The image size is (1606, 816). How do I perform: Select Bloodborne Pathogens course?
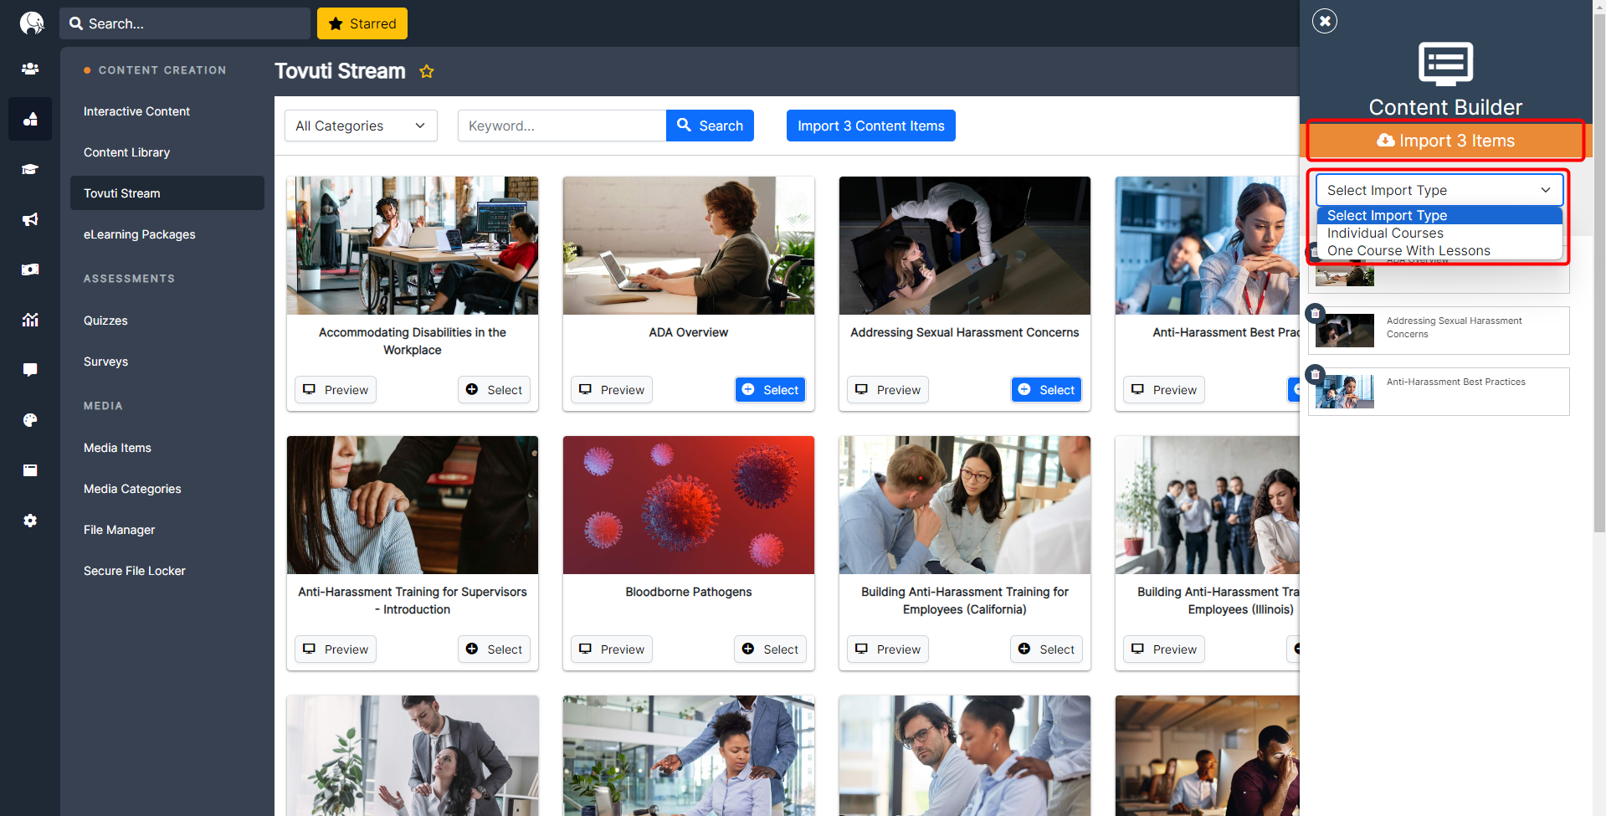click(770, 649)
